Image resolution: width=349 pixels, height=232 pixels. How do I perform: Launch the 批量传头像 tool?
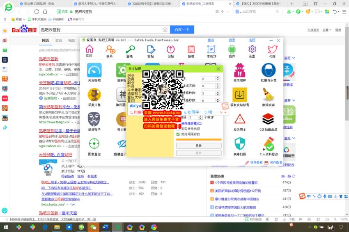point(269,72)
